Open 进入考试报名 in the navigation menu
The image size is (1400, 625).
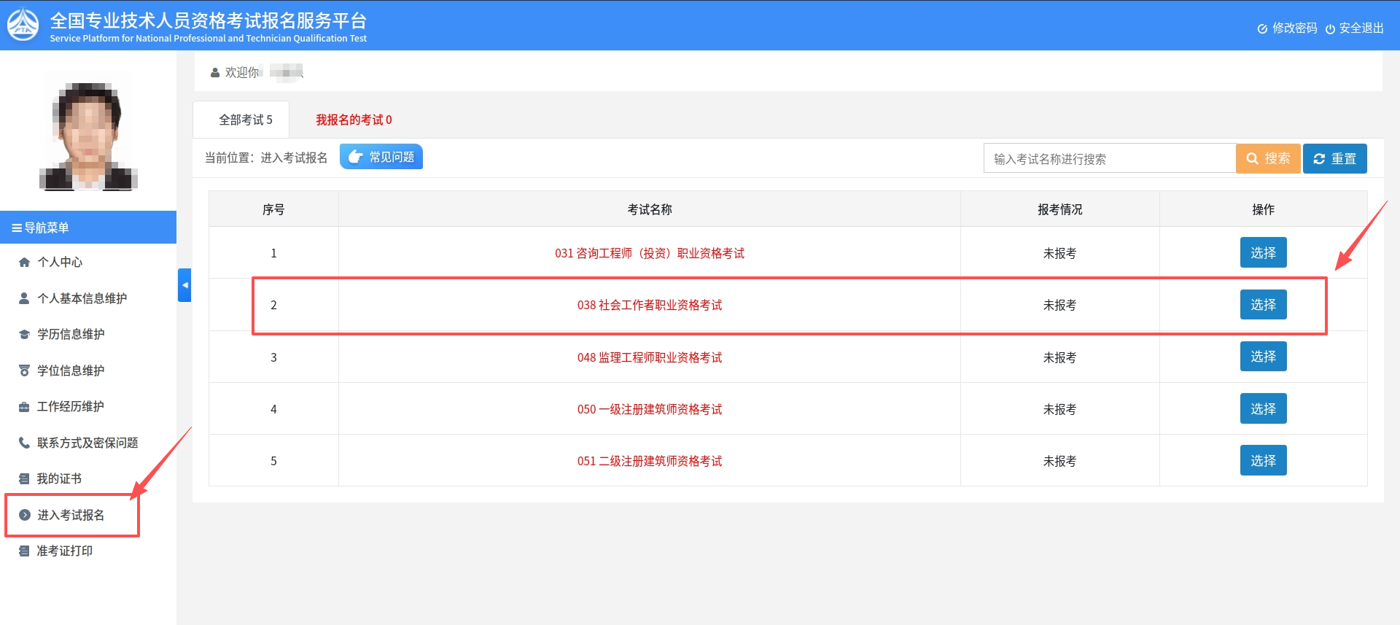pos(71,516)
